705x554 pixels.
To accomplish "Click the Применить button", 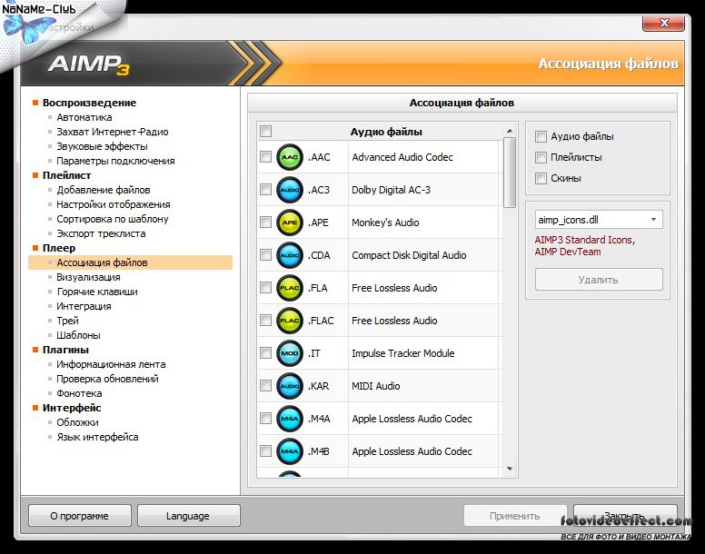I will [x=515, y=516].
